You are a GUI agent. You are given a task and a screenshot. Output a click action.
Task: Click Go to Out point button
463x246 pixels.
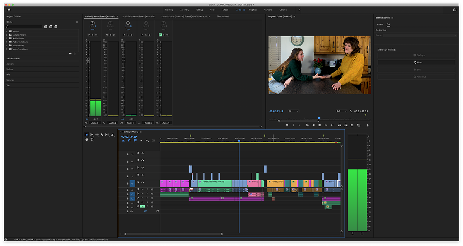[x=332, y=125]
